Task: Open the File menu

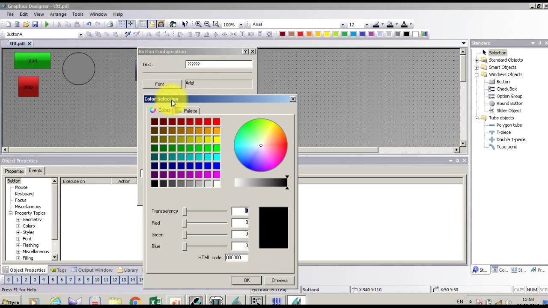Action: pos(10,14)
